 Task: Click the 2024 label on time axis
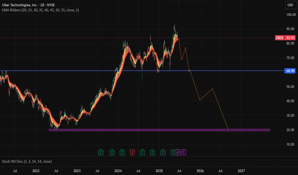118,171
